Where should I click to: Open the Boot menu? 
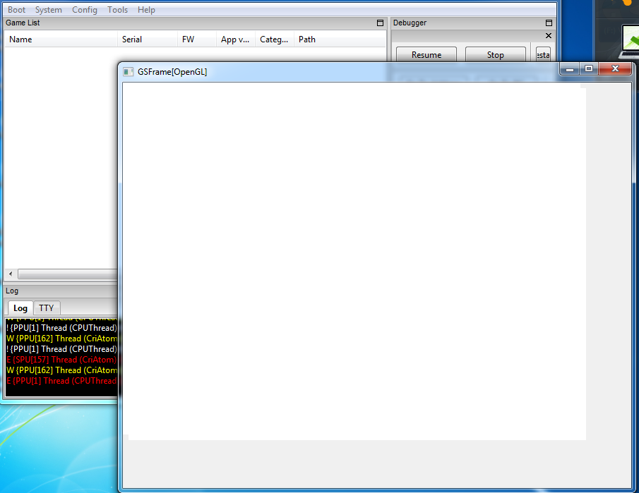16,10
